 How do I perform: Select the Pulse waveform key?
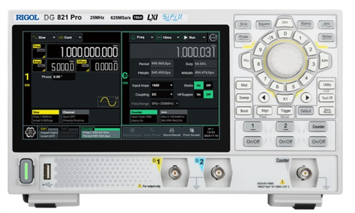tap(243, 37)
